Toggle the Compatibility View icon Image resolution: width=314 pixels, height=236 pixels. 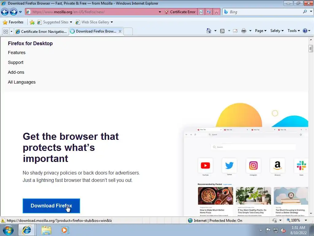point(201,12)
